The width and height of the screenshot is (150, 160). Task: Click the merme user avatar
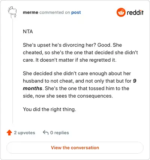[12, 12]
